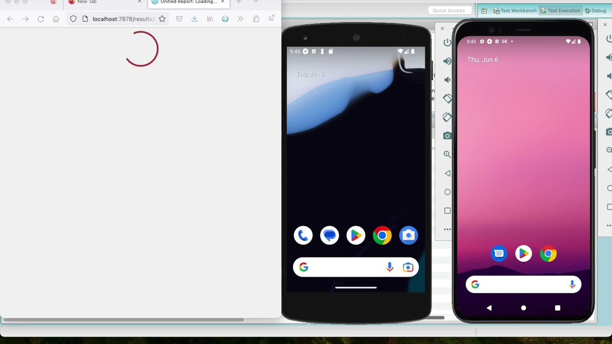Launch Chrome on pink emulator
This screenshot has height=344, width=612.
(x=548, y=254)
